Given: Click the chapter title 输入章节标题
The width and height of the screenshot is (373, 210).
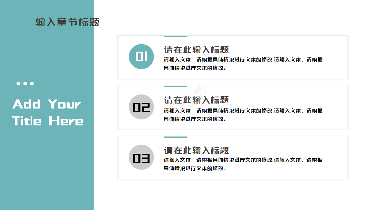Looking at the screenshot, I should [67, 22].
